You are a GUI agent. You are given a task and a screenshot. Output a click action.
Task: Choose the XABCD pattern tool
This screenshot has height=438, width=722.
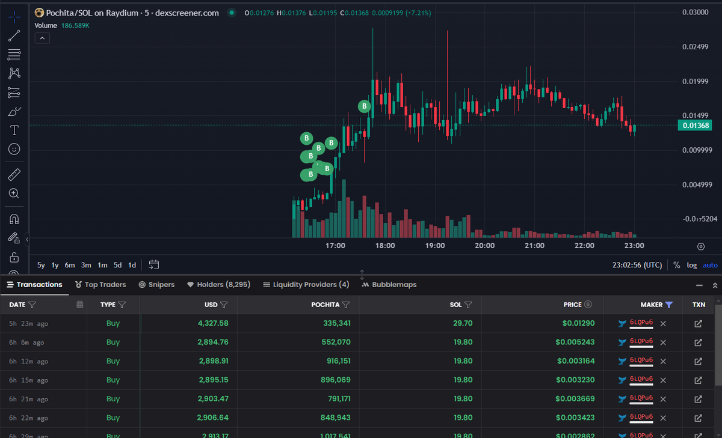[14, 73]
